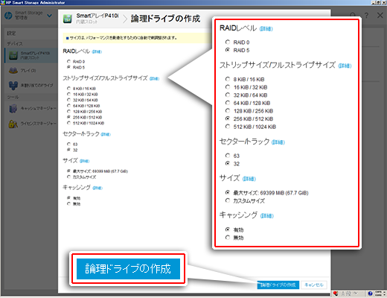Close the application with the X icon

(380, 16)
